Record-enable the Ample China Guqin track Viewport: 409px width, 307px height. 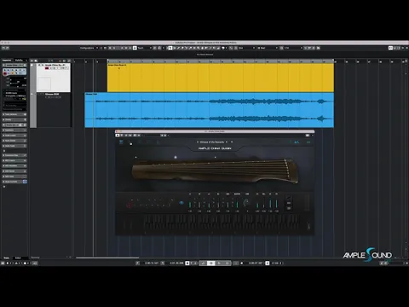tap(47, 68)
